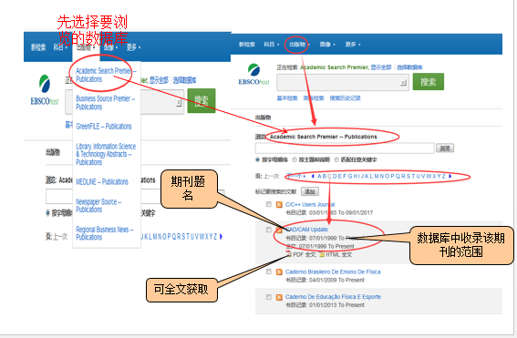Click the green 搜索 button in right screenshot
517x338 pixels.
coord(429,82)
